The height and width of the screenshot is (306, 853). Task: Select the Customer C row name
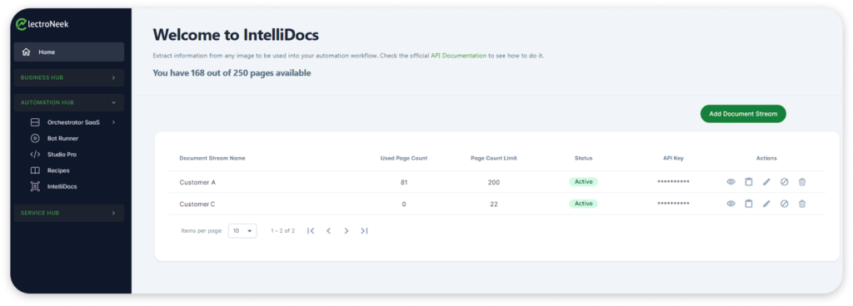click(197, 204)
